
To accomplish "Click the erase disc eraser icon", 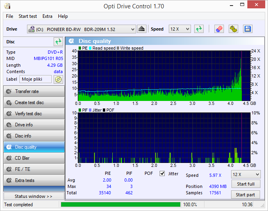I will click(219, 29).
